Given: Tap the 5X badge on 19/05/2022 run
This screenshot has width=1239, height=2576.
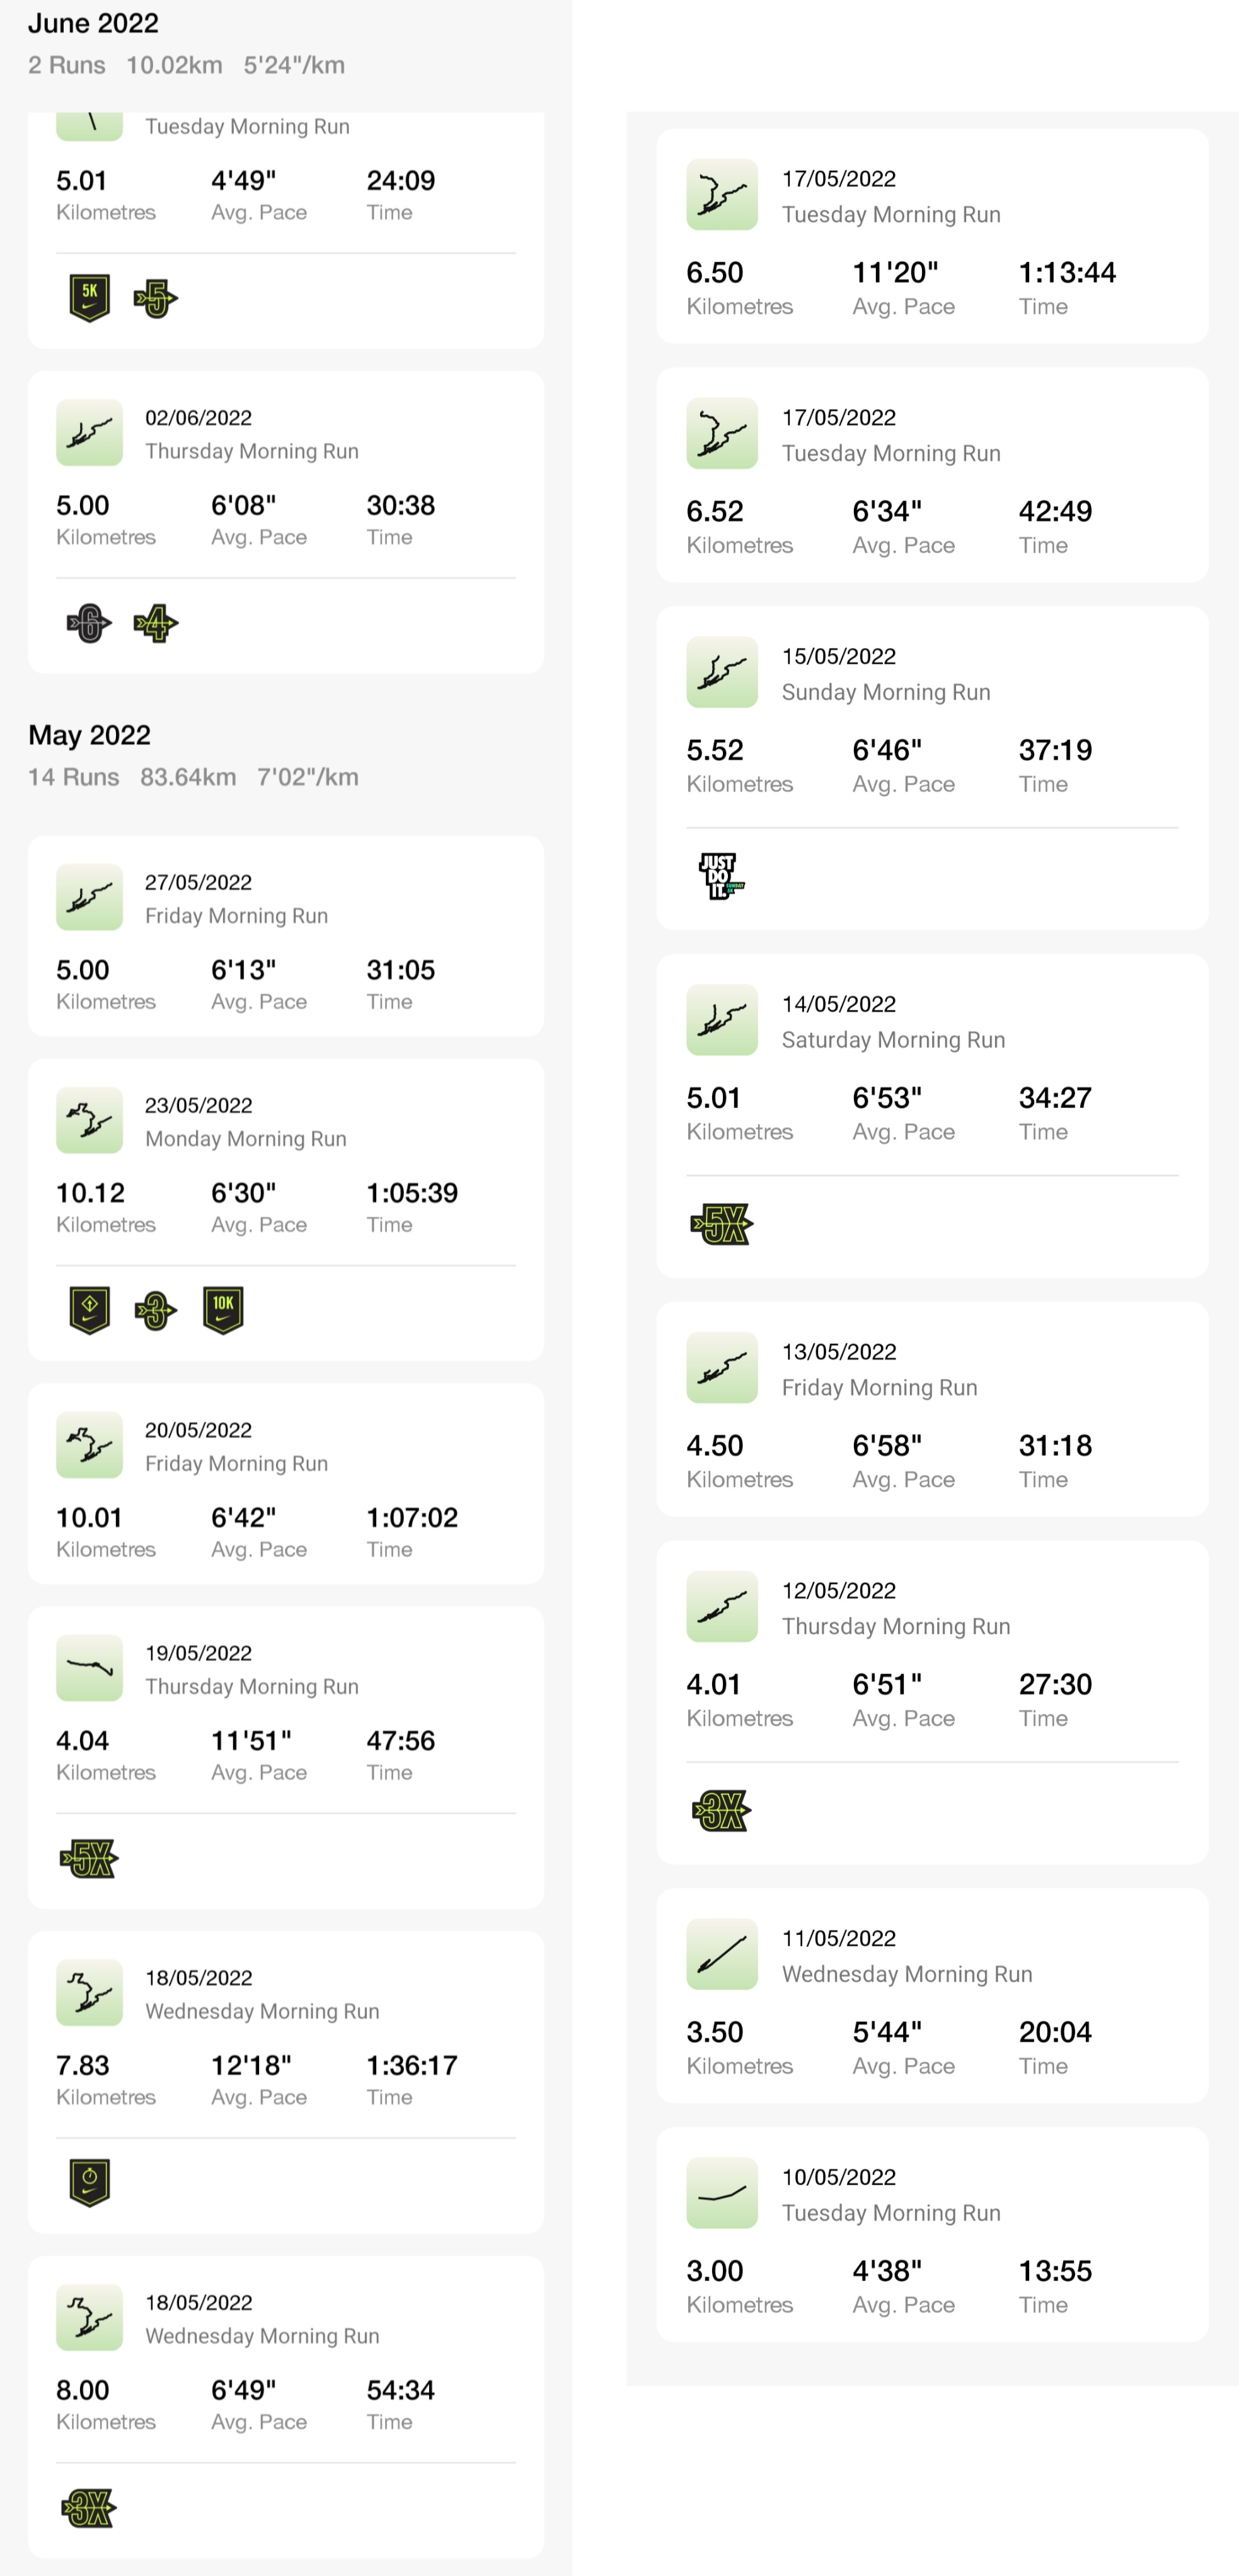Looking at the screenshot, I should (89, 1859).
